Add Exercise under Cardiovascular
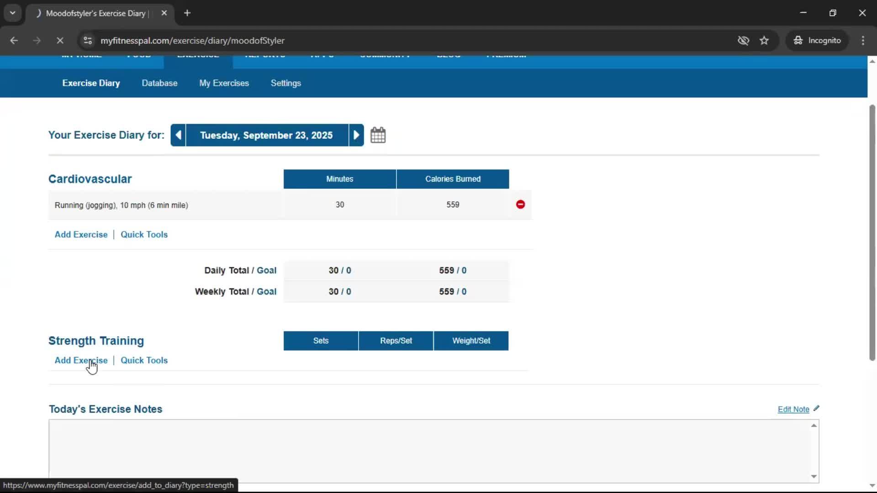 click(81, 235)
